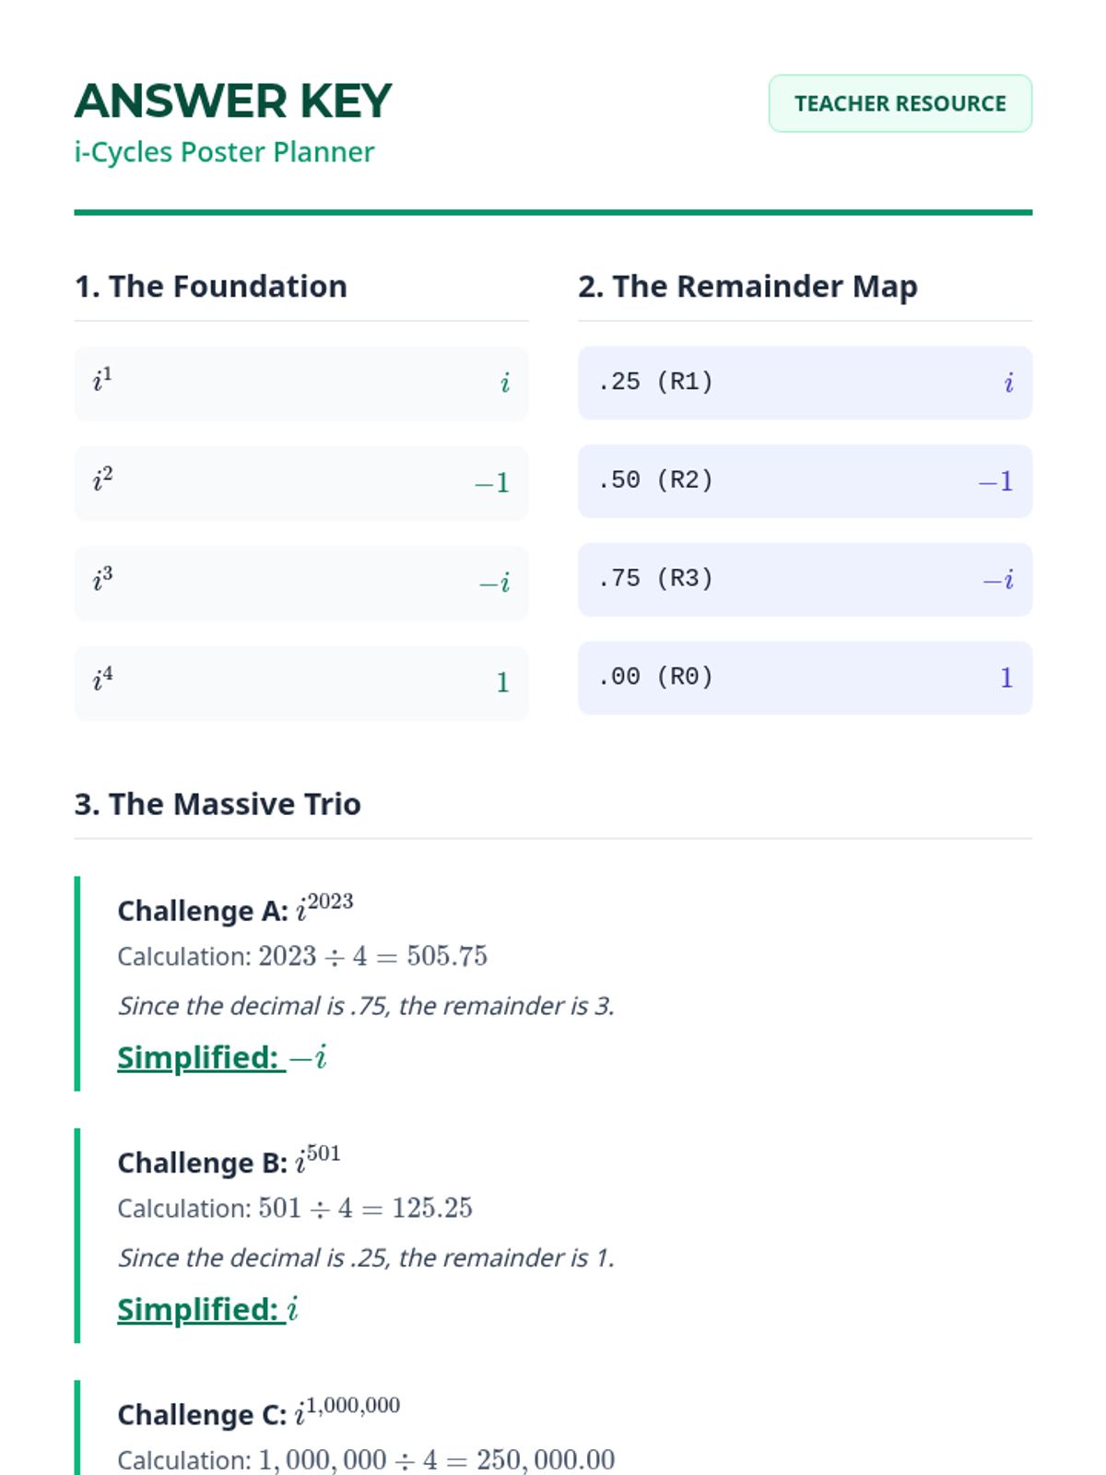Open the Simplified link under Challenge B
The image size is (1106, 1475).
point(207,1309)
